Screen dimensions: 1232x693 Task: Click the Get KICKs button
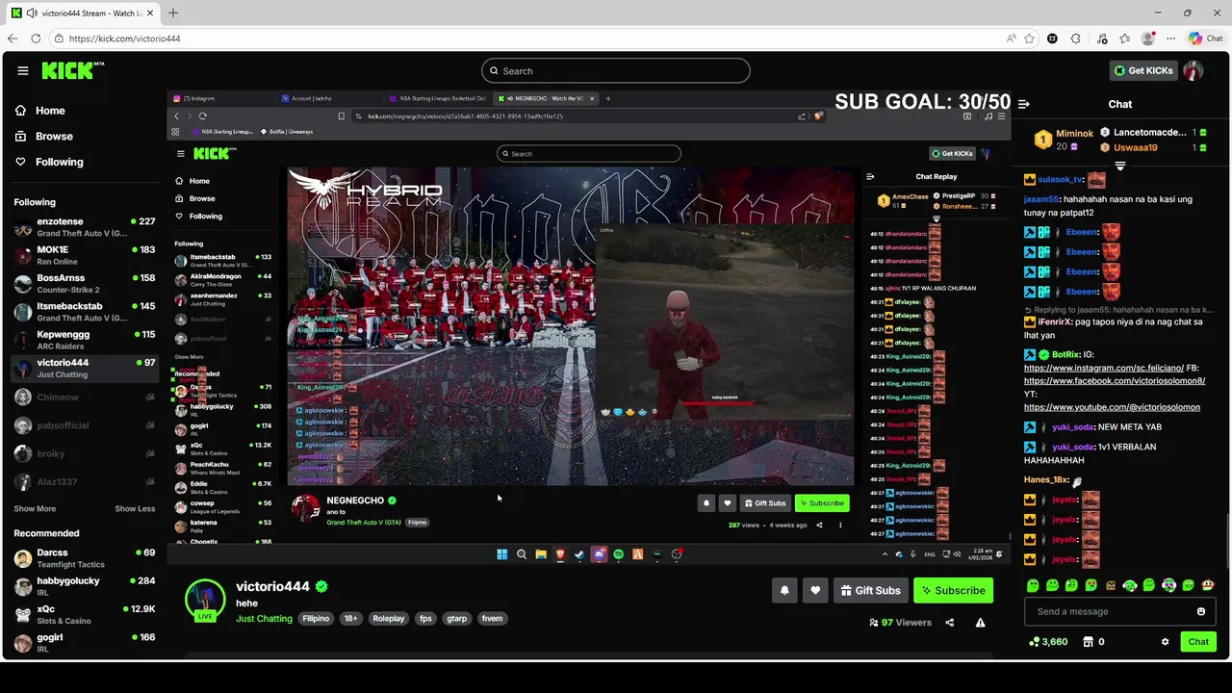(x=1143, y=70)
